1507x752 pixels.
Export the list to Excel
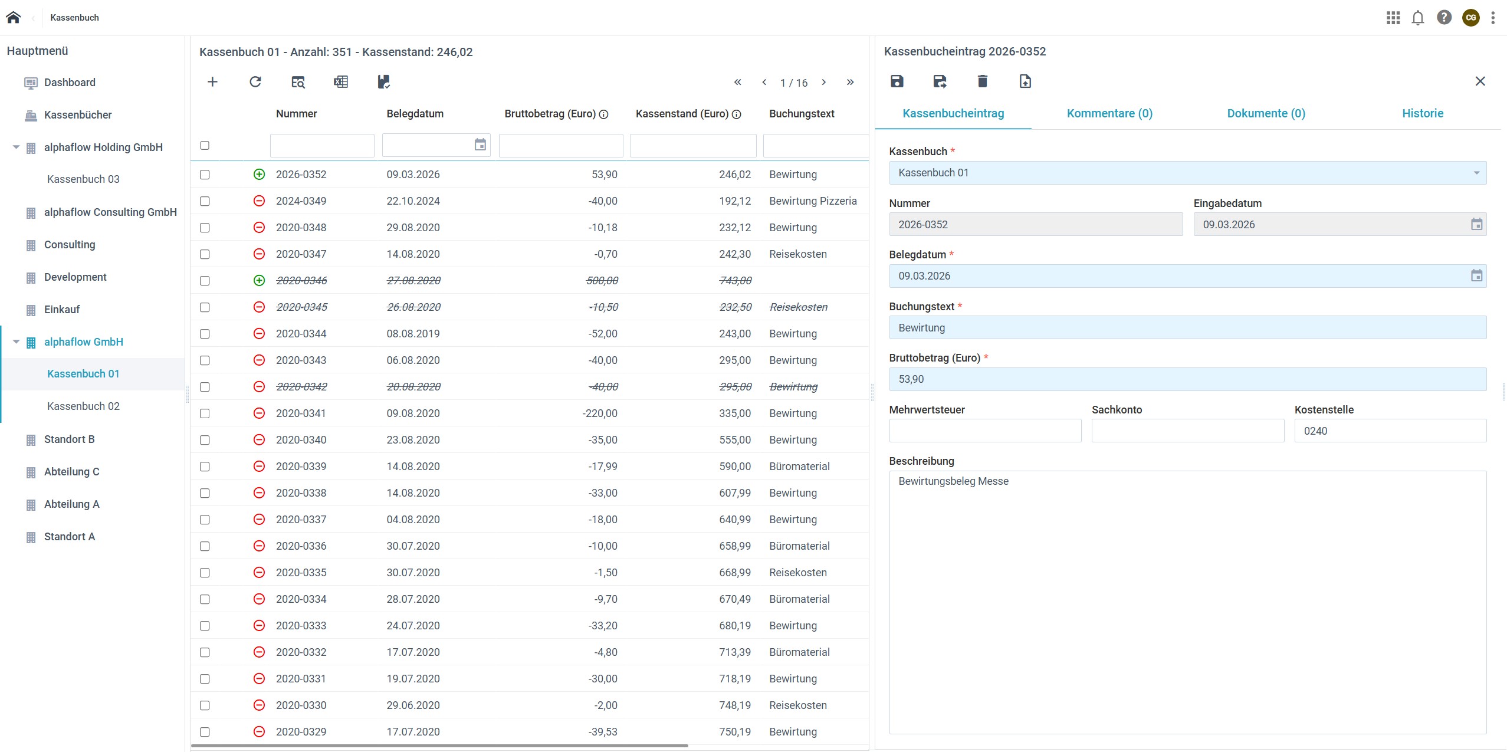[341, 82]
